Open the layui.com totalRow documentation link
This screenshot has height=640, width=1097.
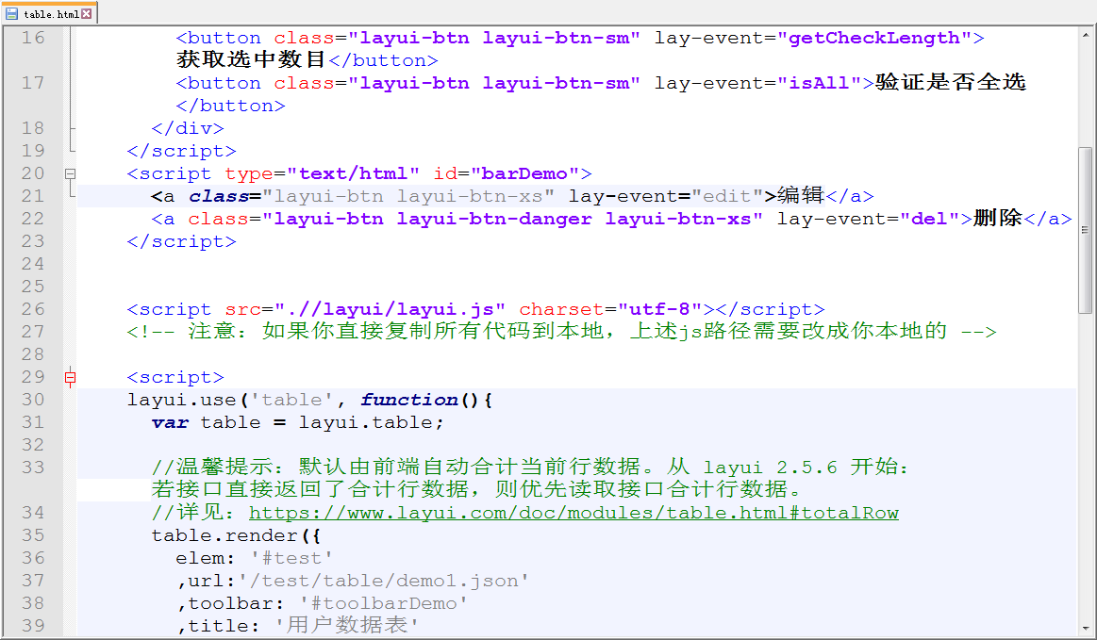[x=573, y=514]
